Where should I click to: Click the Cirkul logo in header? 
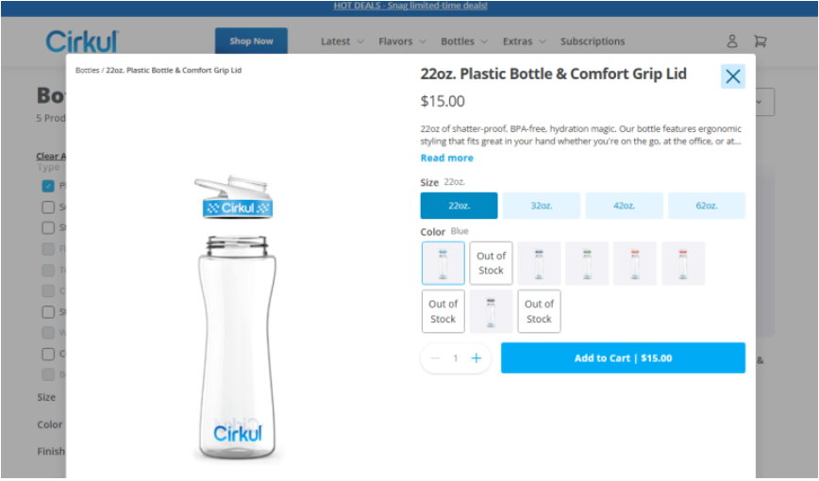82,41
